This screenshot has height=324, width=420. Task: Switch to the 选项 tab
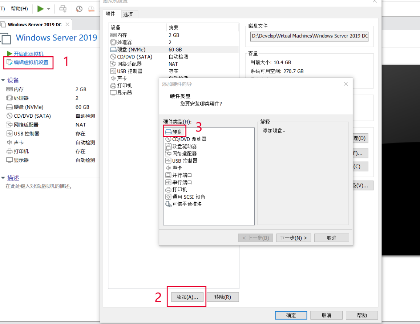pyautogui.click(x=128, y=14)
